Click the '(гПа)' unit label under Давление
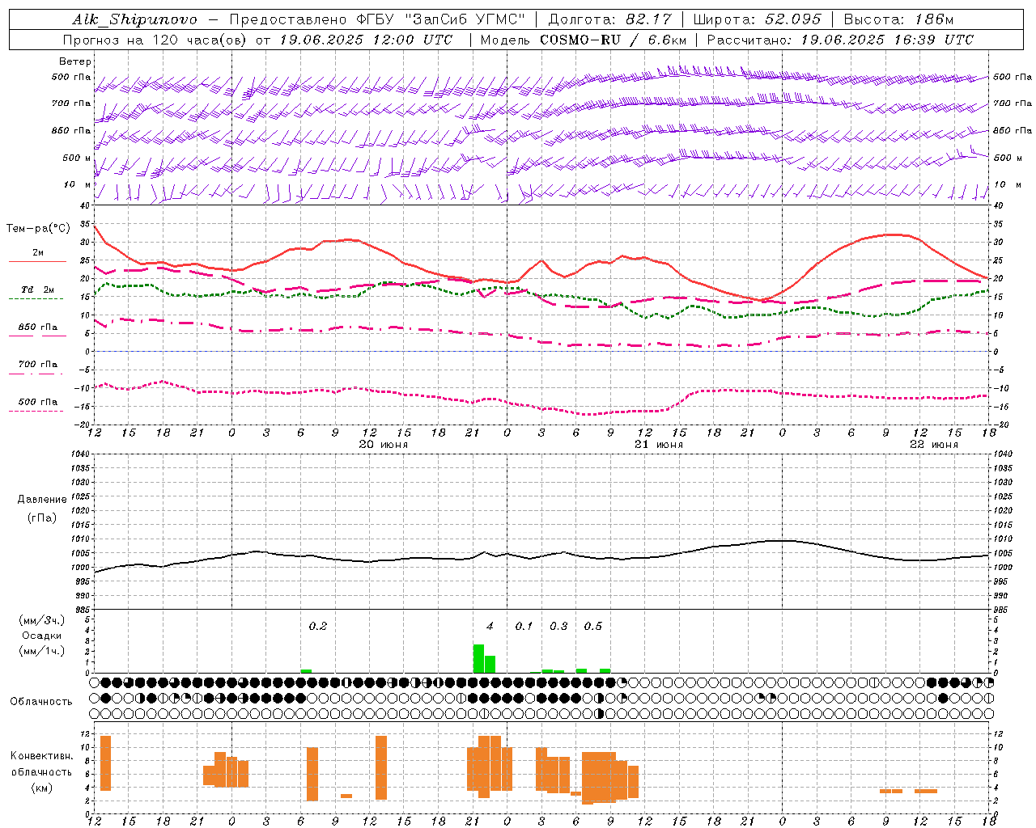This screenshot has width=1036, height=828. [x=42, y=518]
